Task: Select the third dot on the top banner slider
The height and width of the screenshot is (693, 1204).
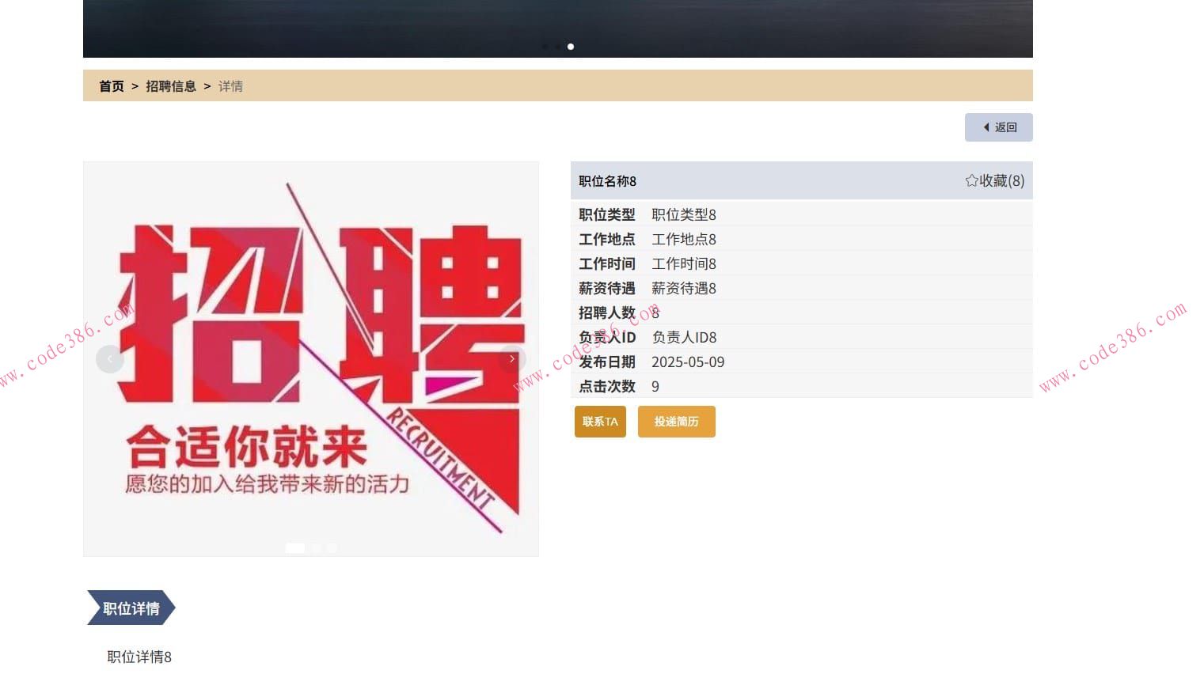Action: coord(571,47)
